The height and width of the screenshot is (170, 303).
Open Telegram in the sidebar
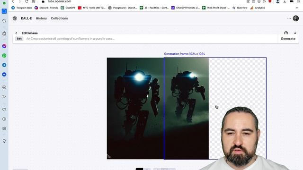[x=4, y=65]
